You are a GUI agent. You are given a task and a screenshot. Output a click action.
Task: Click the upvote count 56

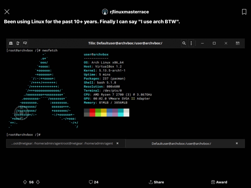pyautogui.click(x=31, y=182)
